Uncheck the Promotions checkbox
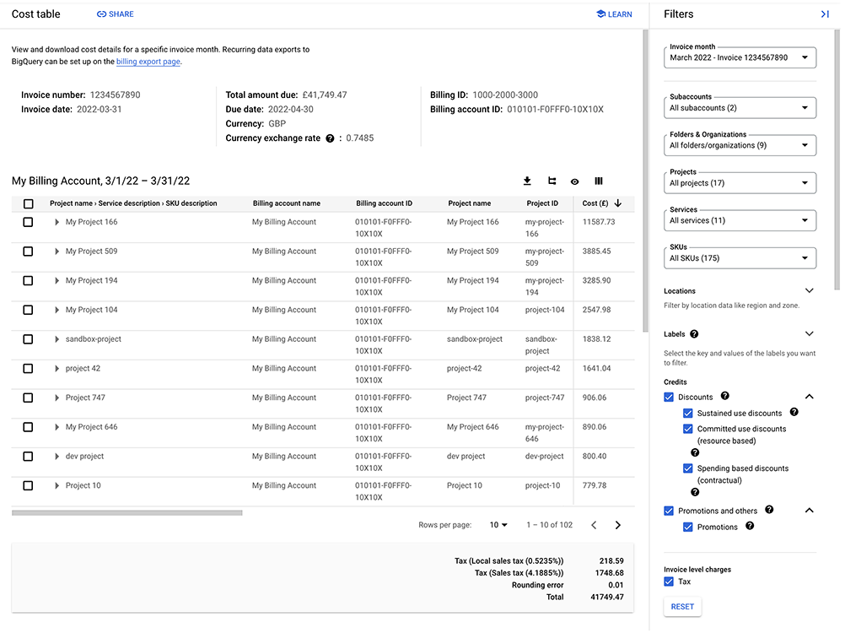This screenshot has height=633, width=845. coord(687,527)
